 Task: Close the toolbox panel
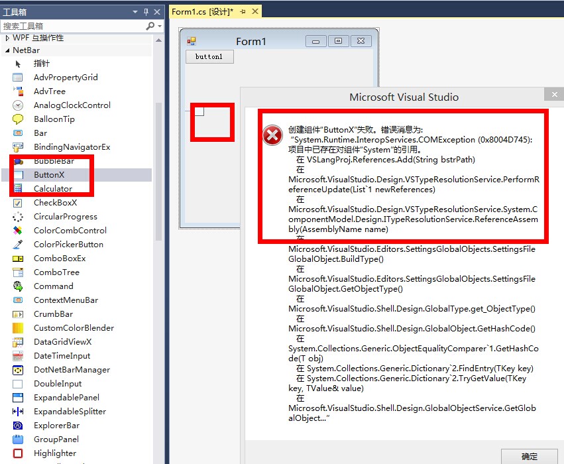click(157, 12)
